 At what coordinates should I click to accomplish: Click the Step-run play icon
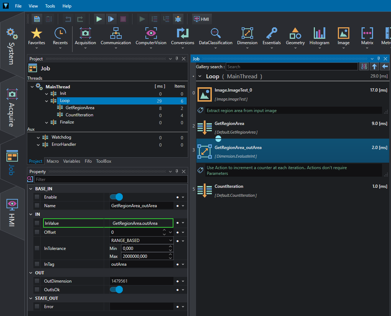pos(111,19)
